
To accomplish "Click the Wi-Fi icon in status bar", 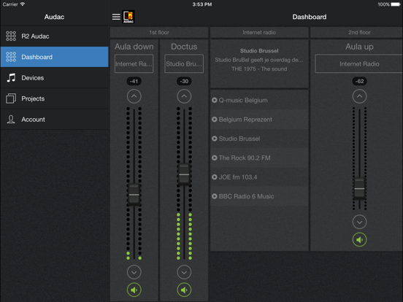I will click(x=23, y=4).
